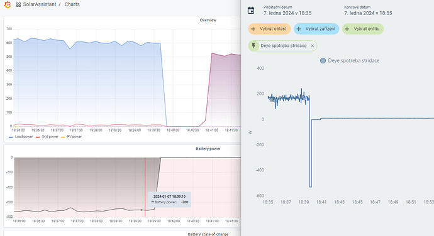Image resolution: width=434 pixels, height=236 pixels.
Task: Click the Grafana logo icon
Action: pyautogui.click(x=8, y=4)
